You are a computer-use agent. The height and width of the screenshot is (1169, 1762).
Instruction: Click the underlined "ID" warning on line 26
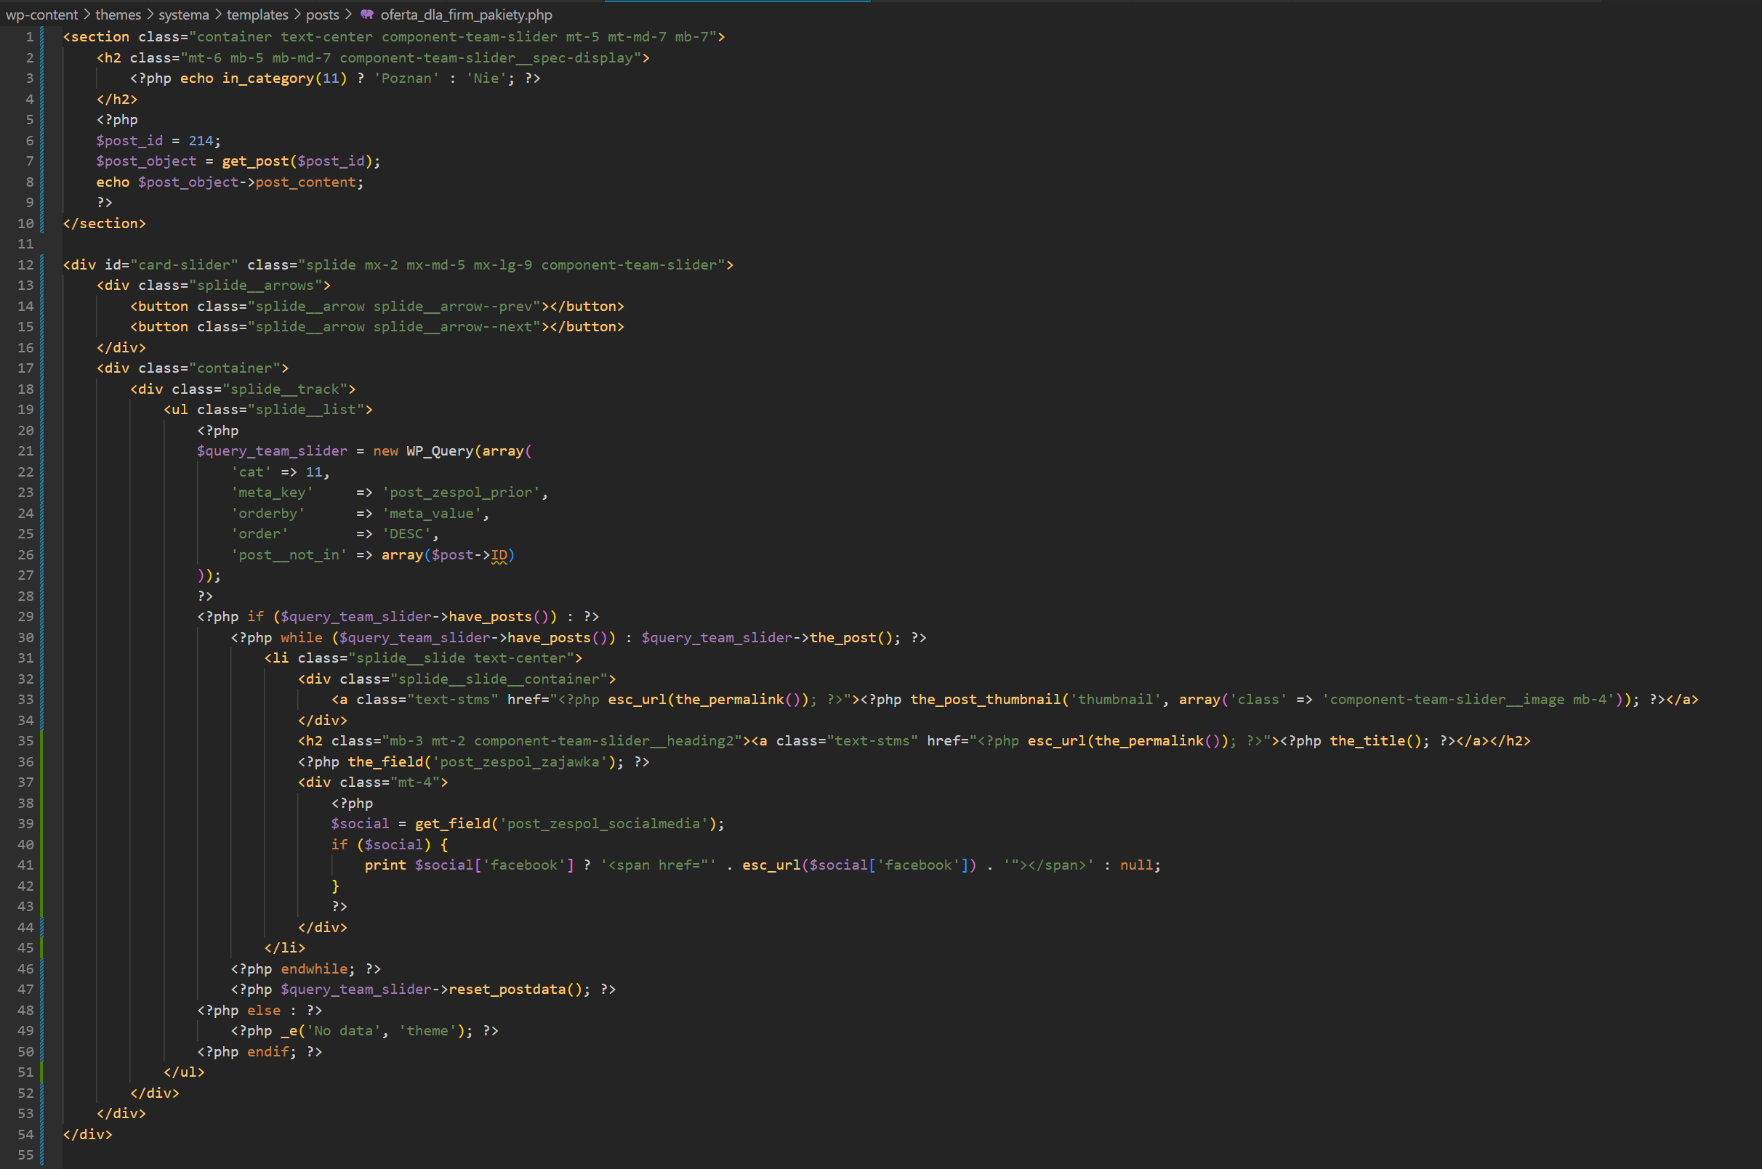[x=500, y=554]
